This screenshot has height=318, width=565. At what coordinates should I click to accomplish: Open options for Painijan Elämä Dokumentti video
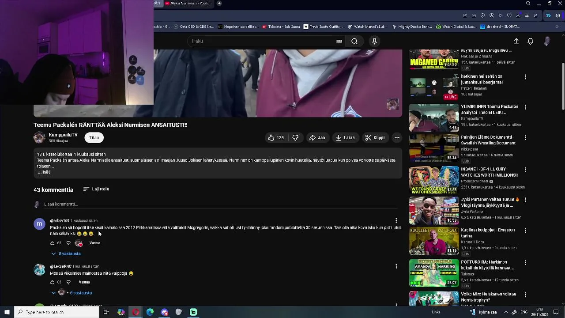click(525, 138)
